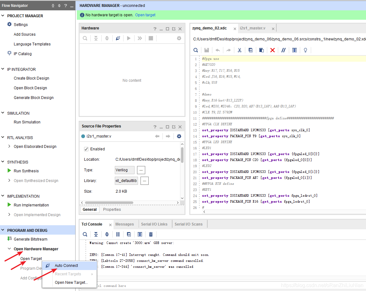Close the zynq_demo_02.xdc tab

(235, 29)
